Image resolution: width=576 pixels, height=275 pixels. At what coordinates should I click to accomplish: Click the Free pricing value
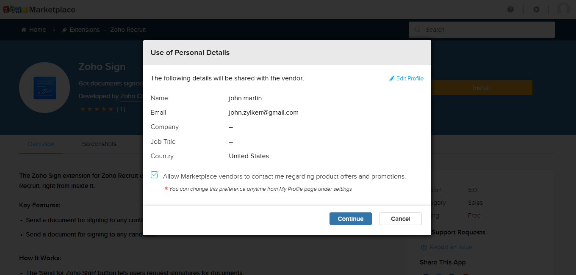tap(474, 215)
